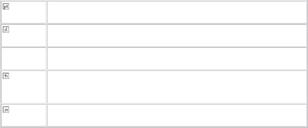Screen dimensions: 308x128
Task: Select the blank narrow cell without a language icon
Action: pyautogui.click(x=23, y=58)
